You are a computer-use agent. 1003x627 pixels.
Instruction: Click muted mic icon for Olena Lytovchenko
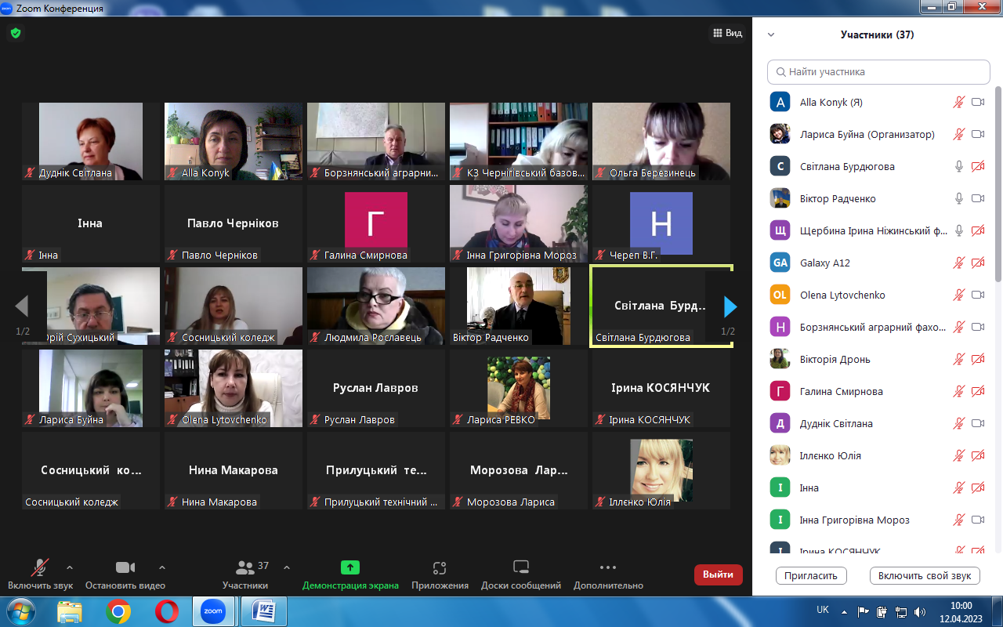(x=958, y=295)
